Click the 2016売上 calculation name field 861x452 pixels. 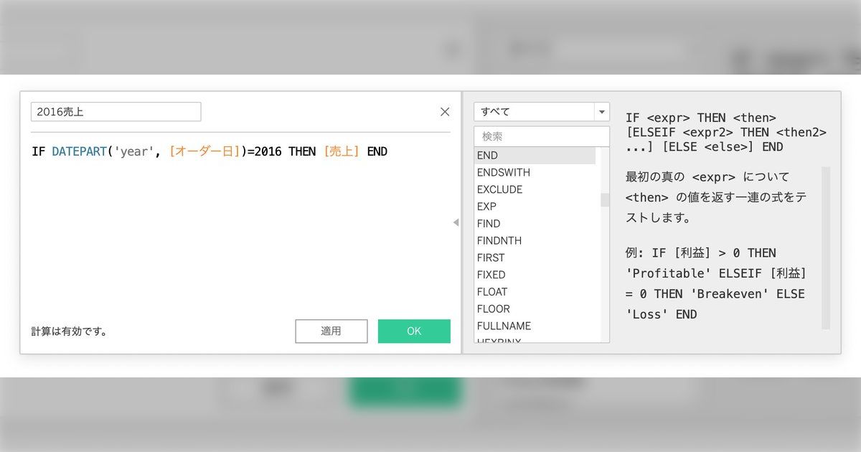click(116, 112)
